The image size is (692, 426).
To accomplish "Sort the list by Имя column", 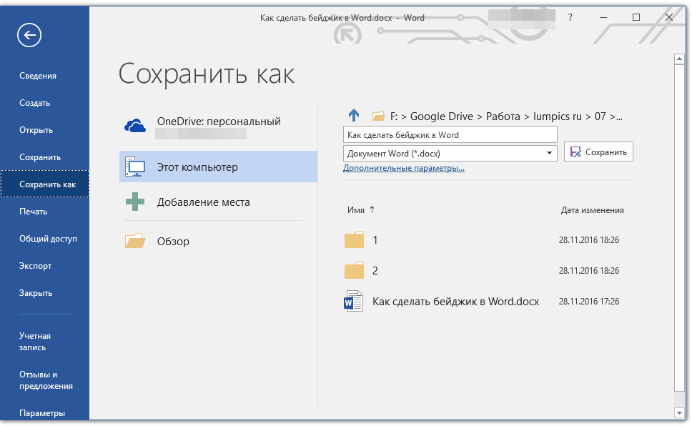I will pyautogui.click(x=356, y=210).
